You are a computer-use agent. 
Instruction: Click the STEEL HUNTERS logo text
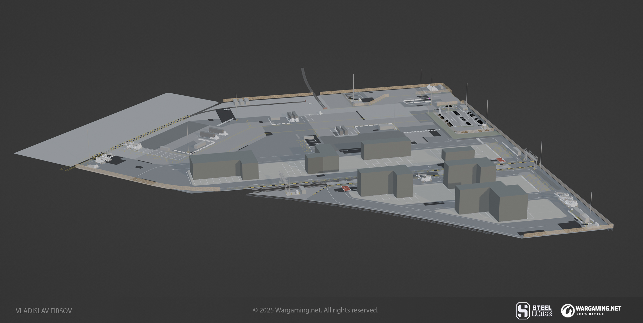(542, 311)
